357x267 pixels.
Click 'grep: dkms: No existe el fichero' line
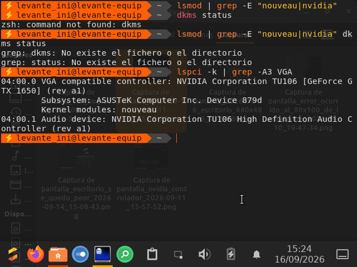pyautogui.click(x=122, y=53)
